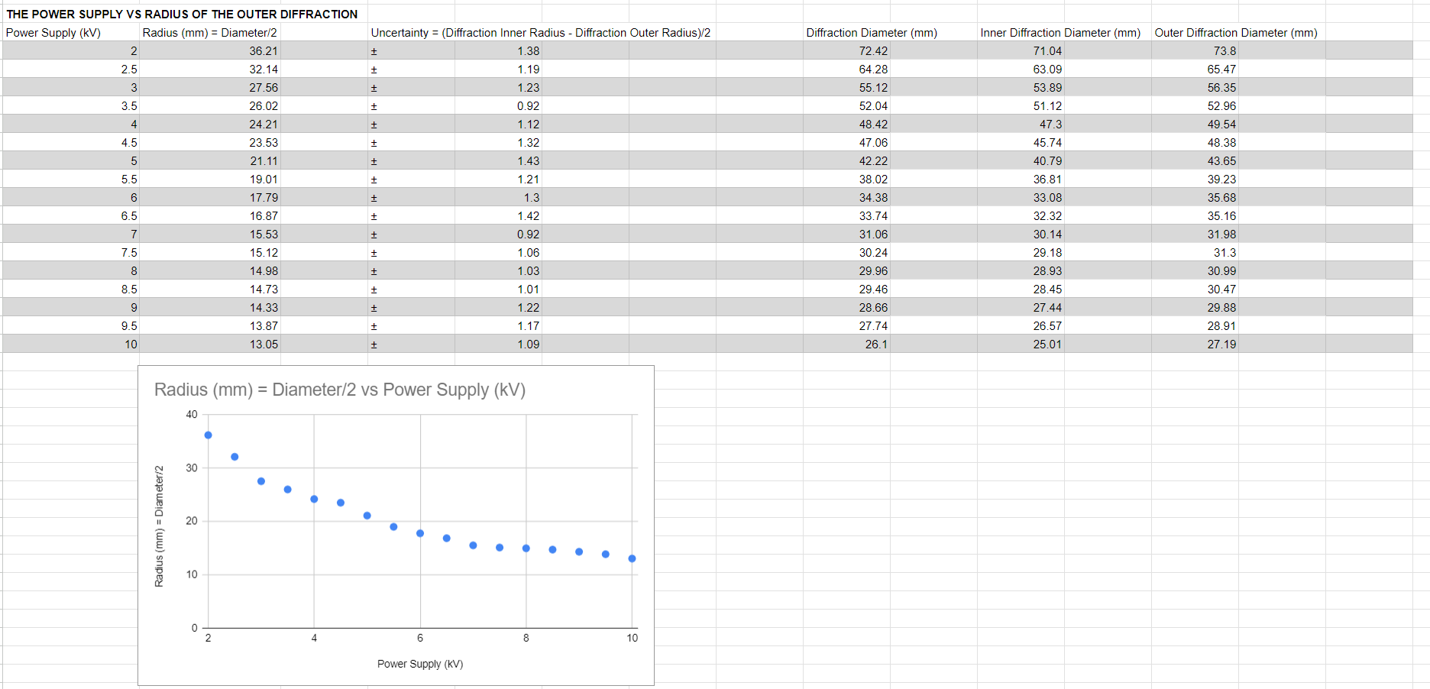Select radius cell 17.79
This screenshot has height=689, width=1430.
[x=264, y=197]
